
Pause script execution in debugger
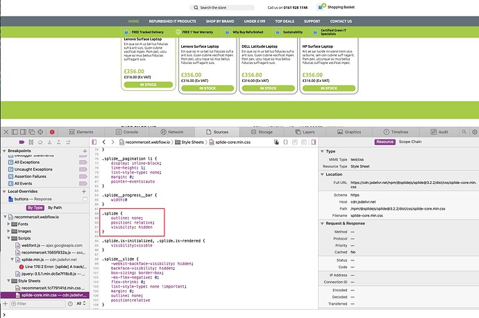(x=31, y=142)
